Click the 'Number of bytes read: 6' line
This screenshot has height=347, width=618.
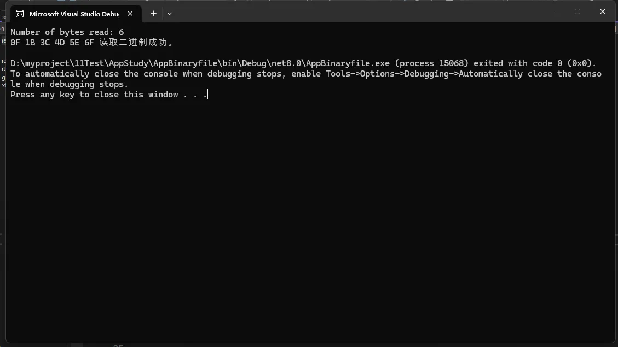67,32
